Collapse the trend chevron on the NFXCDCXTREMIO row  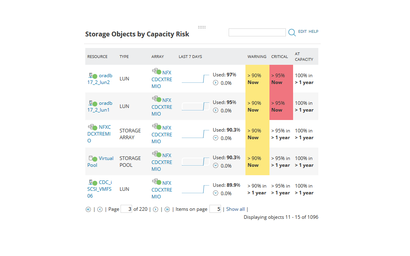pyautogui.click(x=215, y=138)
